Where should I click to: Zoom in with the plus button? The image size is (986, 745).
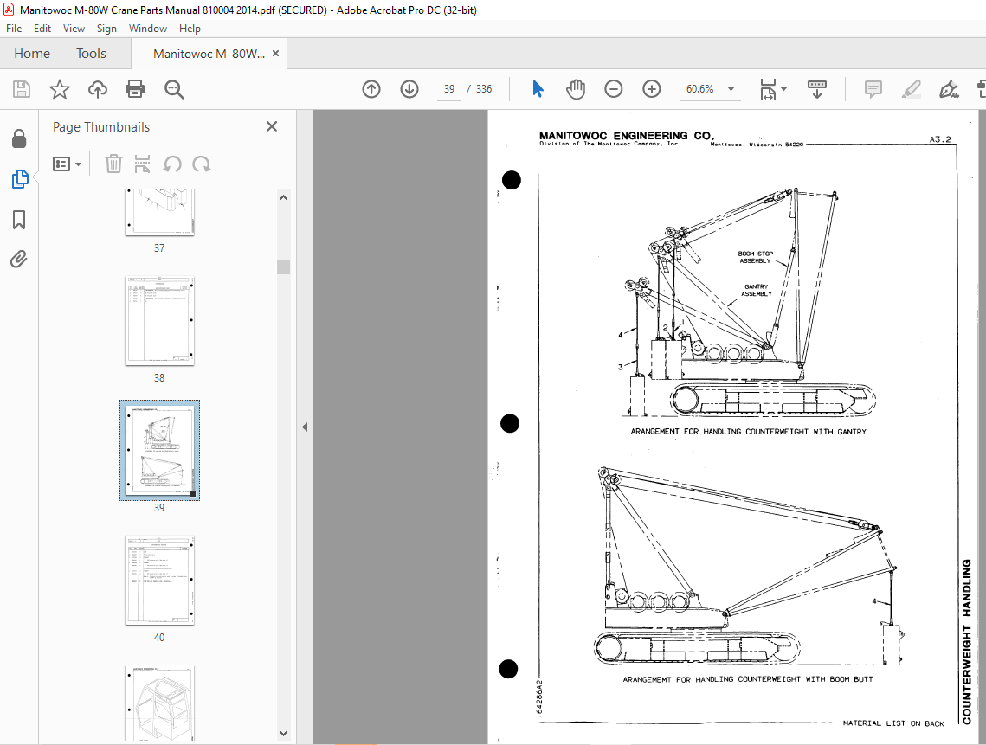652,89
